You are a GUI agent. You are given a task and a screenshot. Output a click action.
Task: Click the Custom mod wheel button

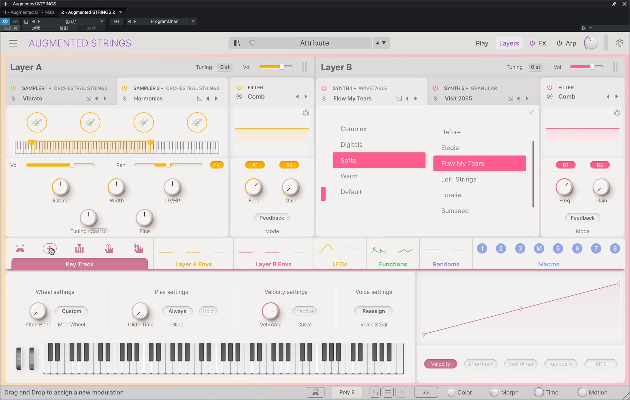(x=72, y=311)
